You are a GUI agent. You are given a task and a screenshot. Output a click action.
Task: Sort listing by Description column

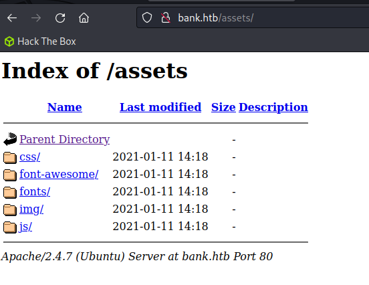tap(273, 108)
